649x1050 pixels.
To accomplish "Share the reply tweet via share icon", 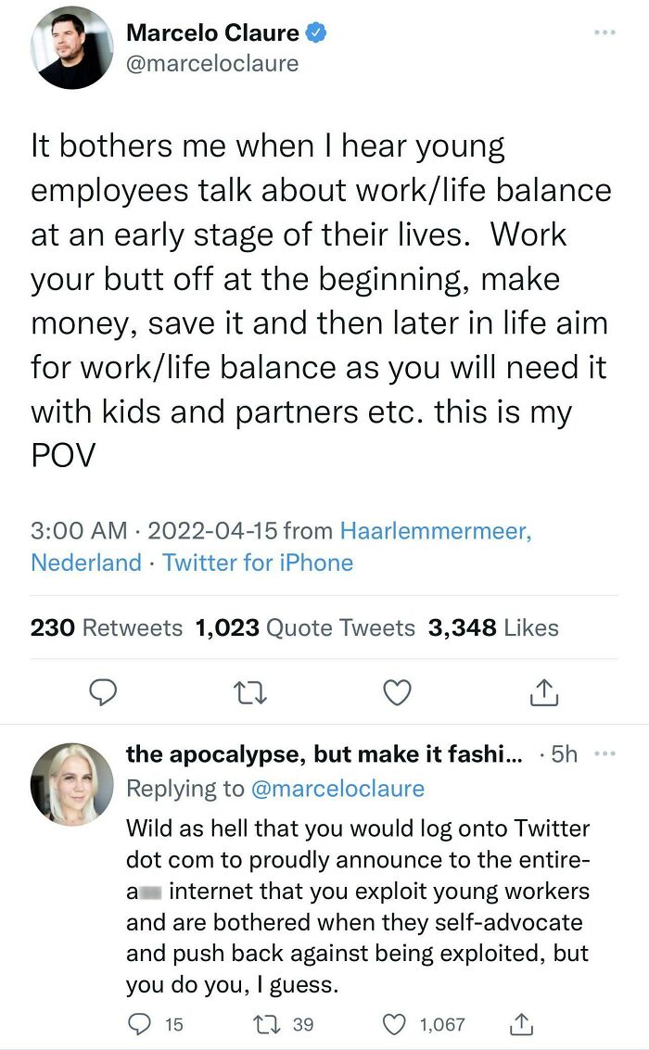I will point(522,1023).
